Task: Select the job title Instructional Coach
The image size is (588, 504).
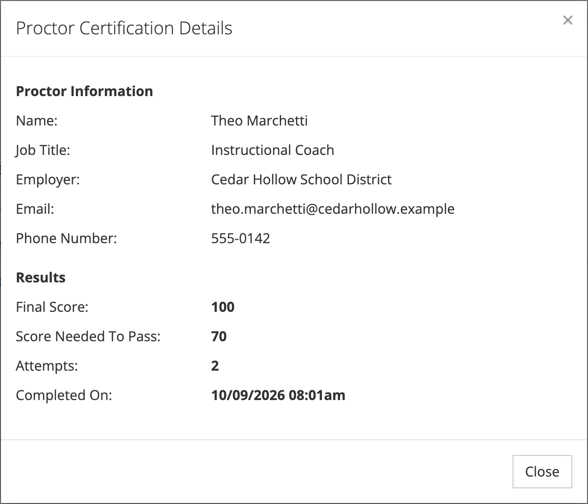Action: click(x=272, y=150)
